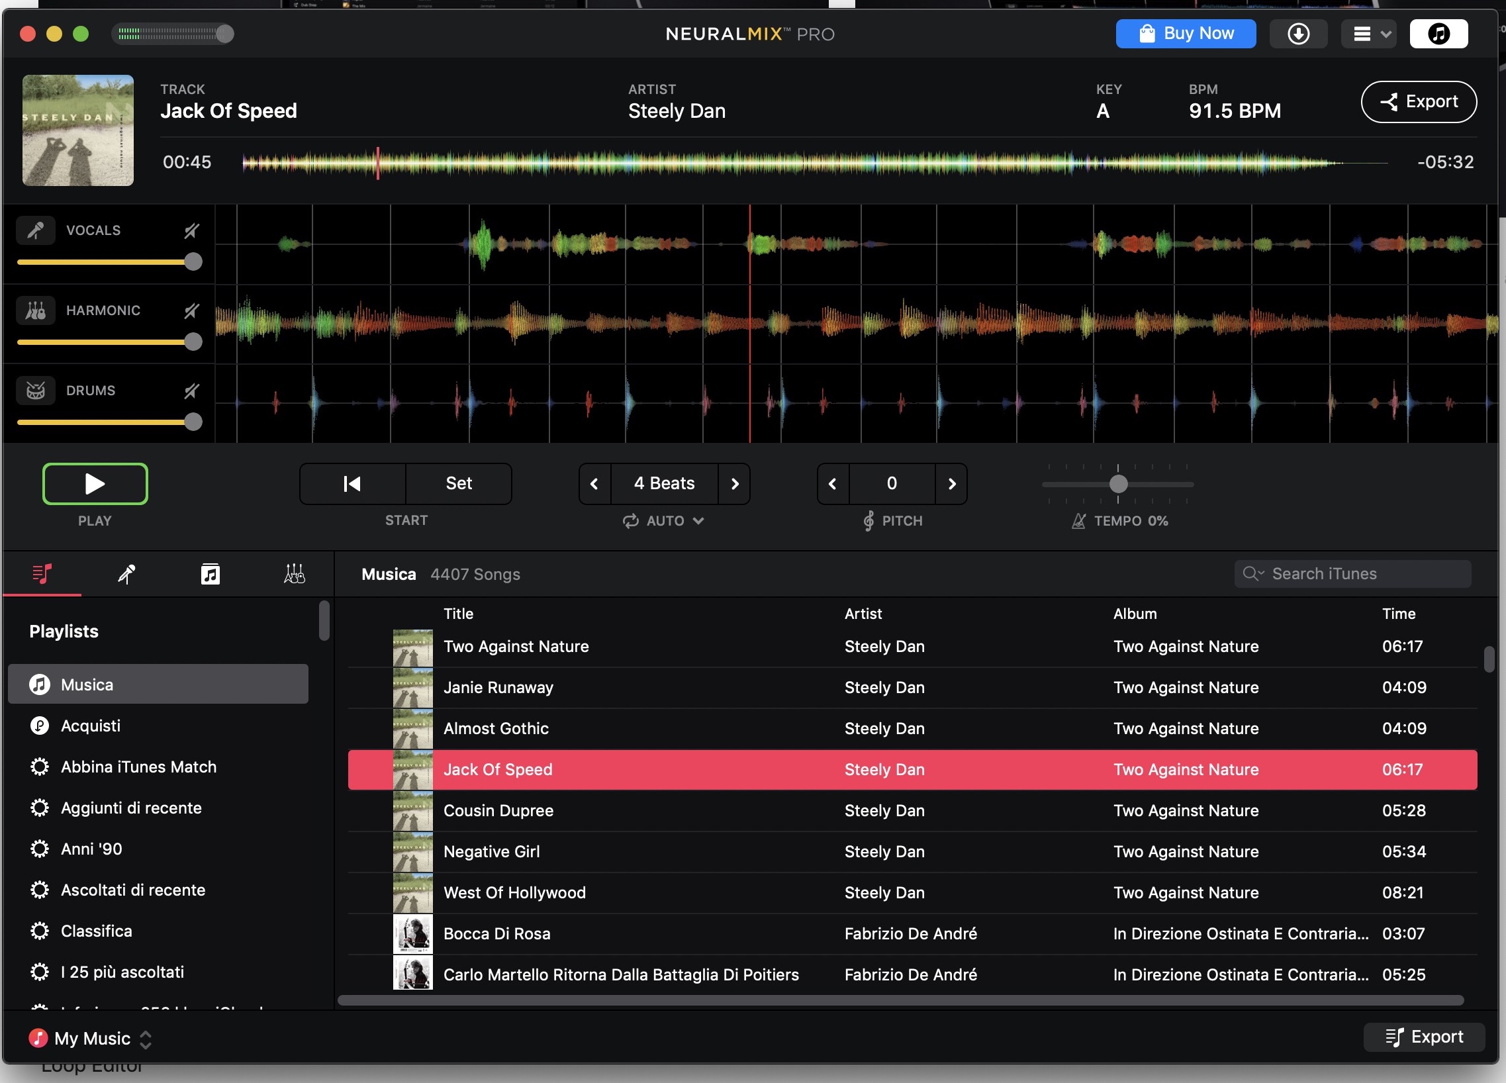Click the metronome icon beside Tempo
1506x1083 pixels.
(x=1078, y=521)
